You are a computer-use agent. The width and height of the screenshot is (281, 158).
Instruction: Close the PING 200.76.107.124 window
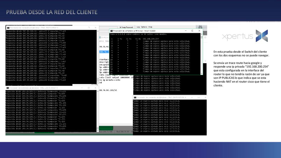205,97
